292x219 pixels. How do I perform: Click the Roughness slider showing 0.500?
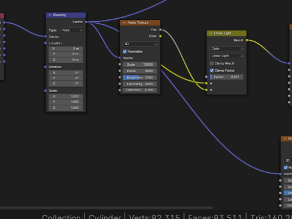click(x=140, y=77)
